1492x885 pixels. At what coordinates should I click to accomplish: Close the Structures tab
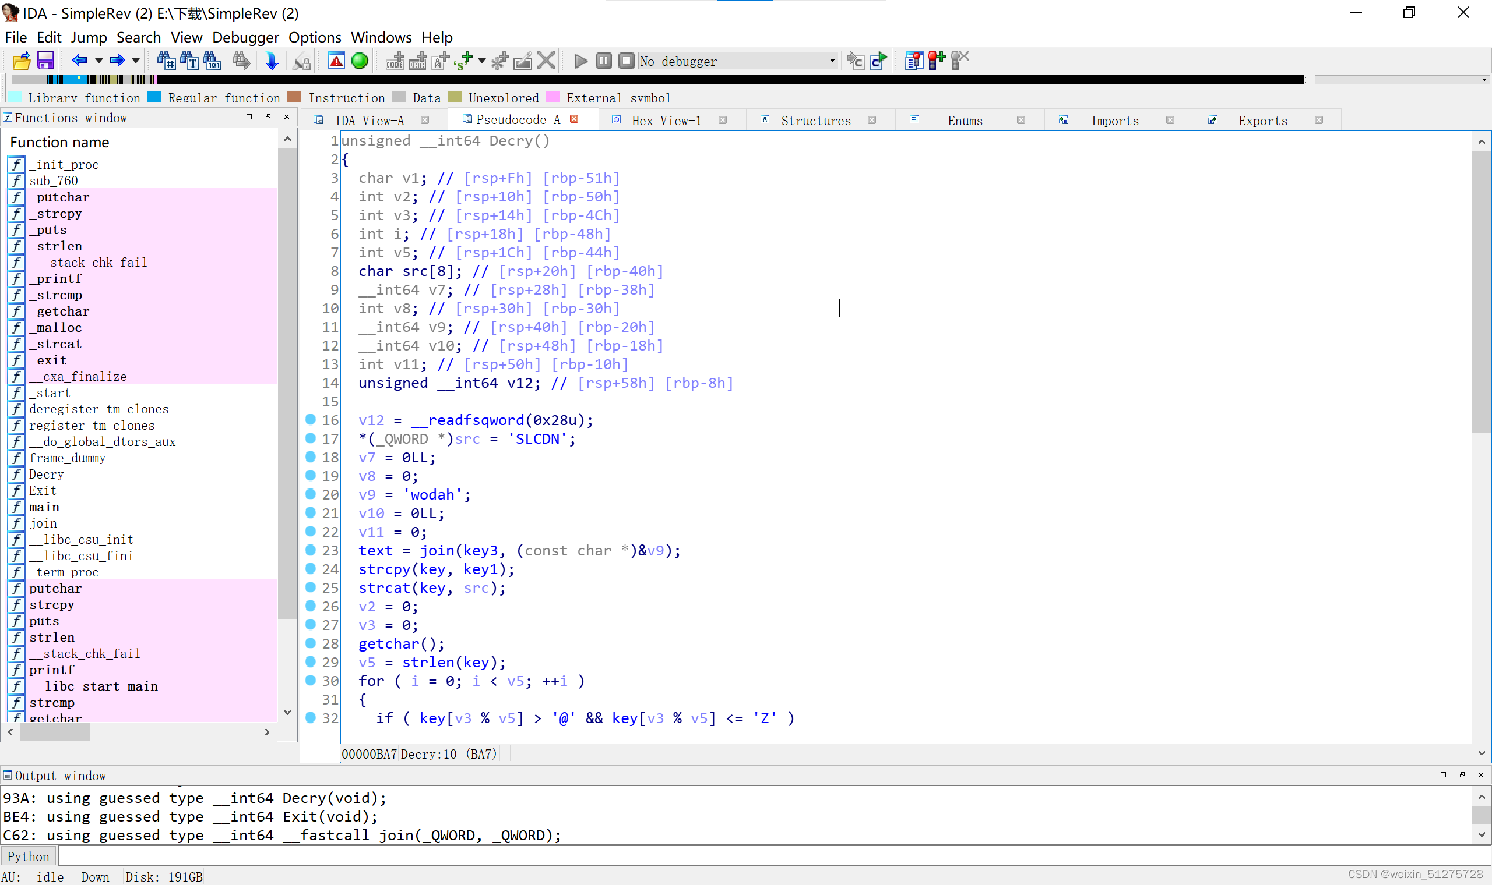872,121
